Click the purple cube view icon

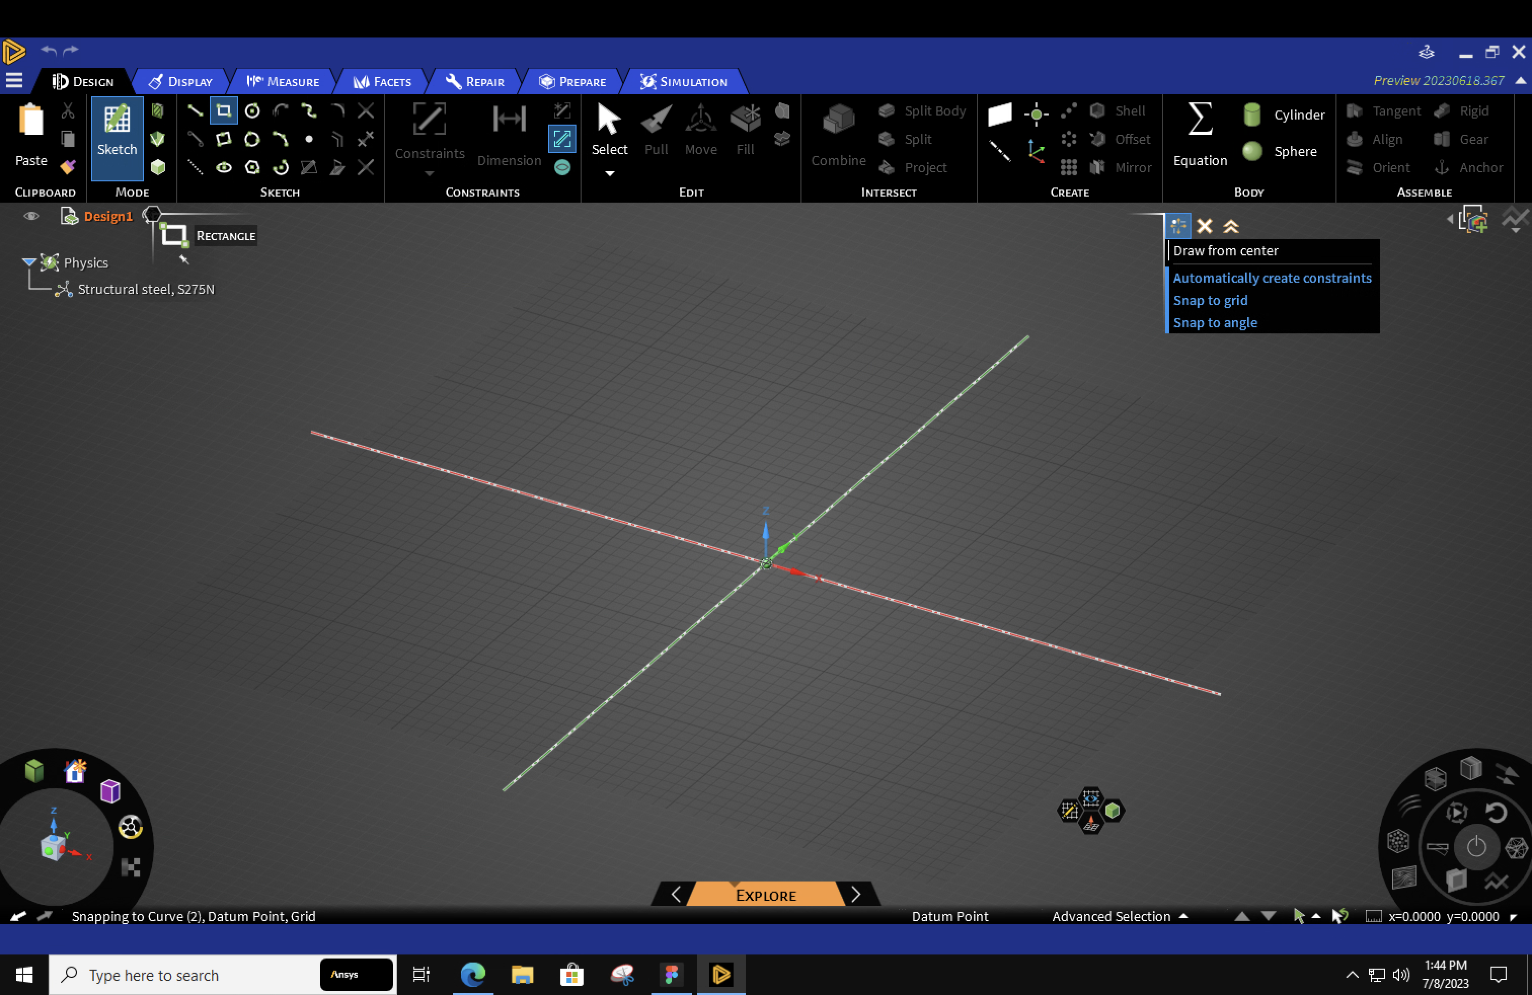[110, 791]
